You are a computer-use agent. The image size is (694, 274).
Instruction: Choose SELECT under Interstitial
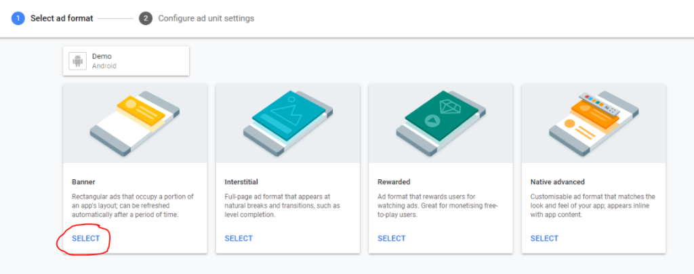[239, 239]
